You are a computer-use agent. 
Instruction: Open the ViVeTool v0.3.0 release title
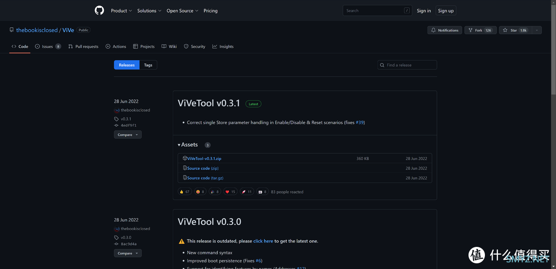[209, 222]
